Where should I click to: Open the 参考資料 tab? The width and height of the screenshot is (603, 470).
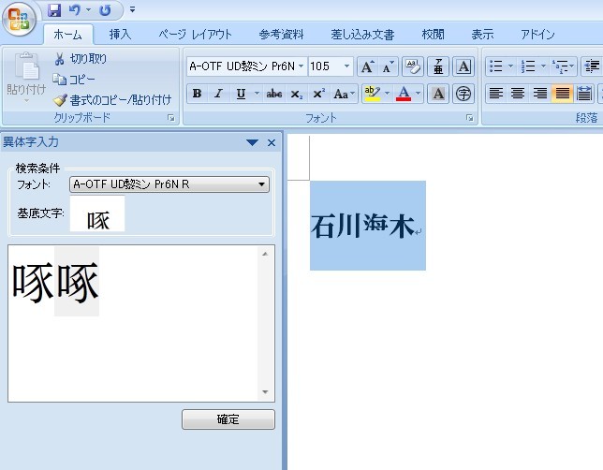point(281,35)
